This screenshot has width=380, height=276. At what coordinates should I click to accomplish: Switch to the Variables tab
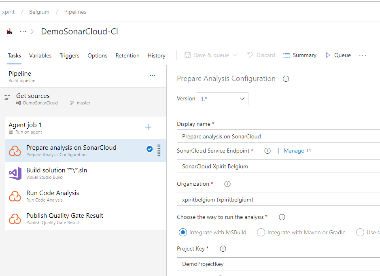(40, 55)
